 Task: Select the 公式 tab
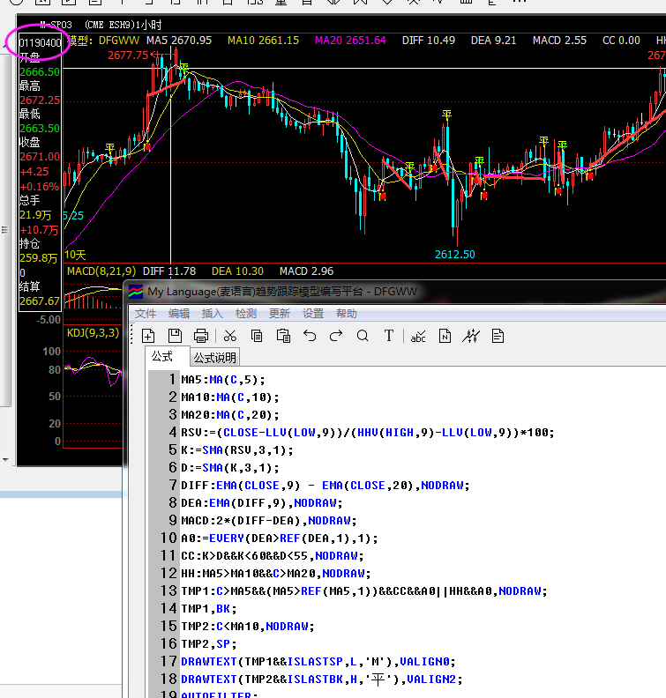pyautogui.click(x=162, y=357)
